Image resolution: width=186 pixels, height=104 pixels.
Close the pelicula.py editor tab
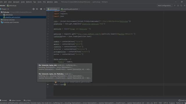tap(58, 9)
